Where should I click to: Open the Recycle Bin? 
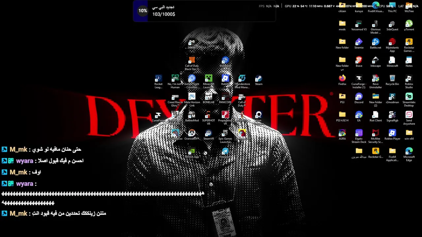point(392,80)
